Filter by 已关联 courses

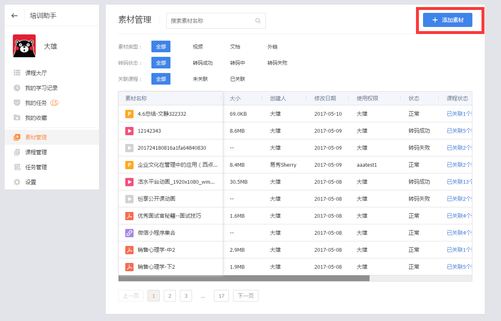coord(238,79)
